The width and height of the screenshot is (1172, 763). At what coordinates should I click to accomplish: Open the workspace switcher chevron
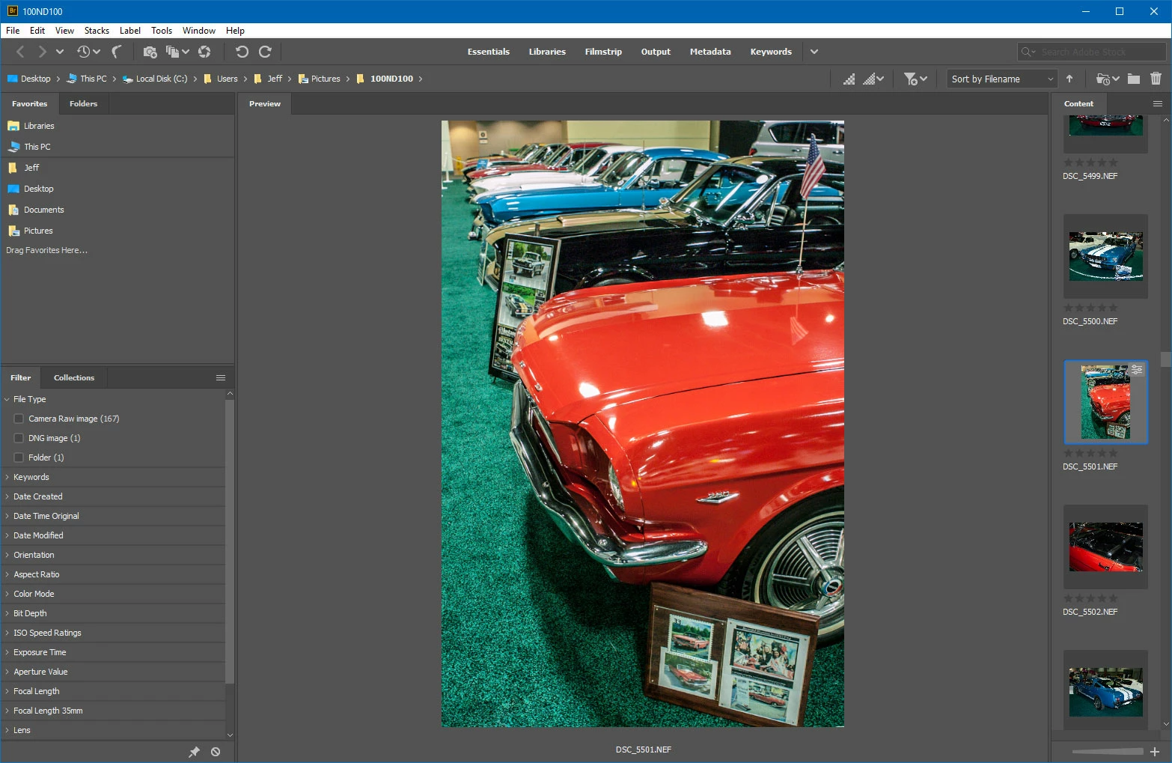(x=814, y=52)
